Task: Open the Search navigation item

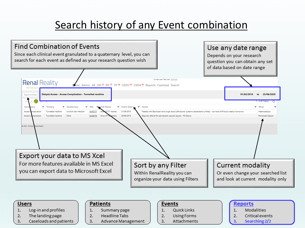Action: click(x=175, y=85)
